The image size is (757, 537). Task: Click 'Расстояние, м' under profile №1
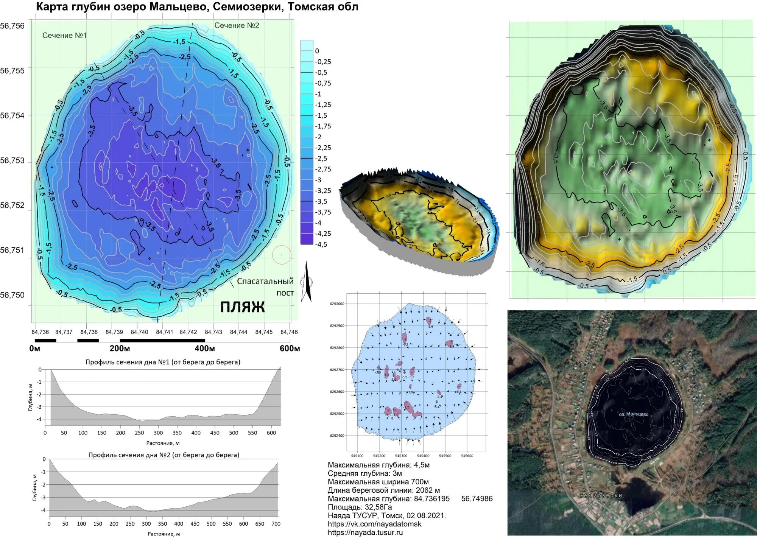point(163,443)
